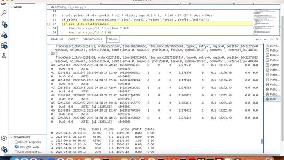Open the Search view in activity bar
284x160 pixels.
click(x=4, y=13)
